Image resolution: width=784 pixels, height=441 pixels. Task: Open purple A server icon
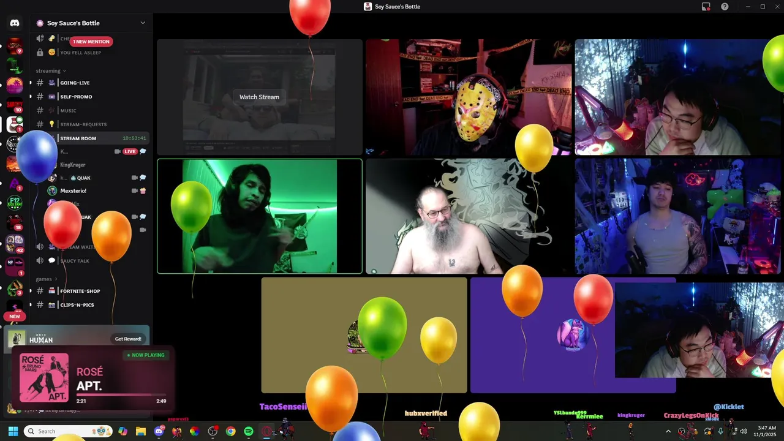(15, 183)
